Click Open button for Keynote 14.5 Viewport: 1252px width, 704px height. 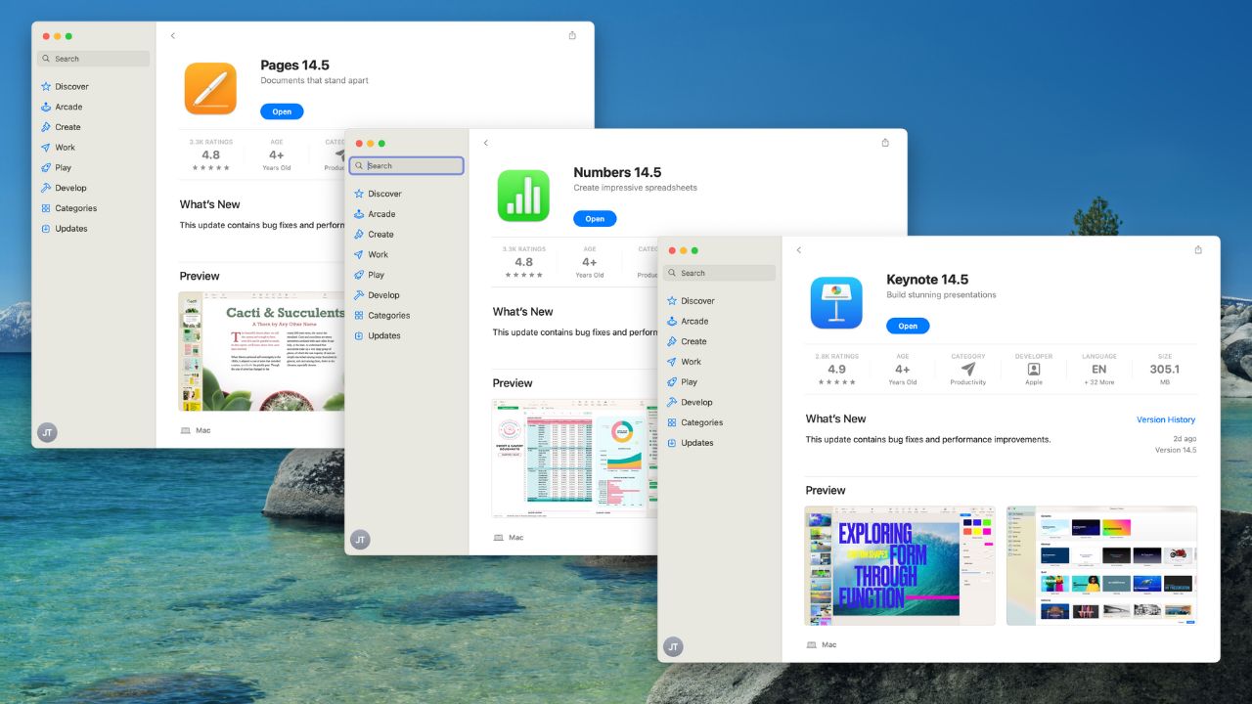908,326
